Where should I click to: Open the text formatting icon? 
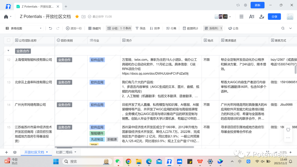point(252,17)
